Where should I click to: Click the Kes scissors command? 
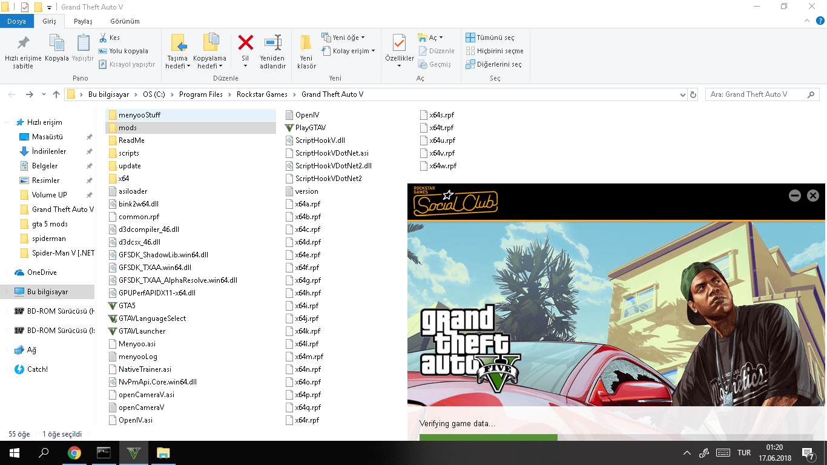(110, 38)
